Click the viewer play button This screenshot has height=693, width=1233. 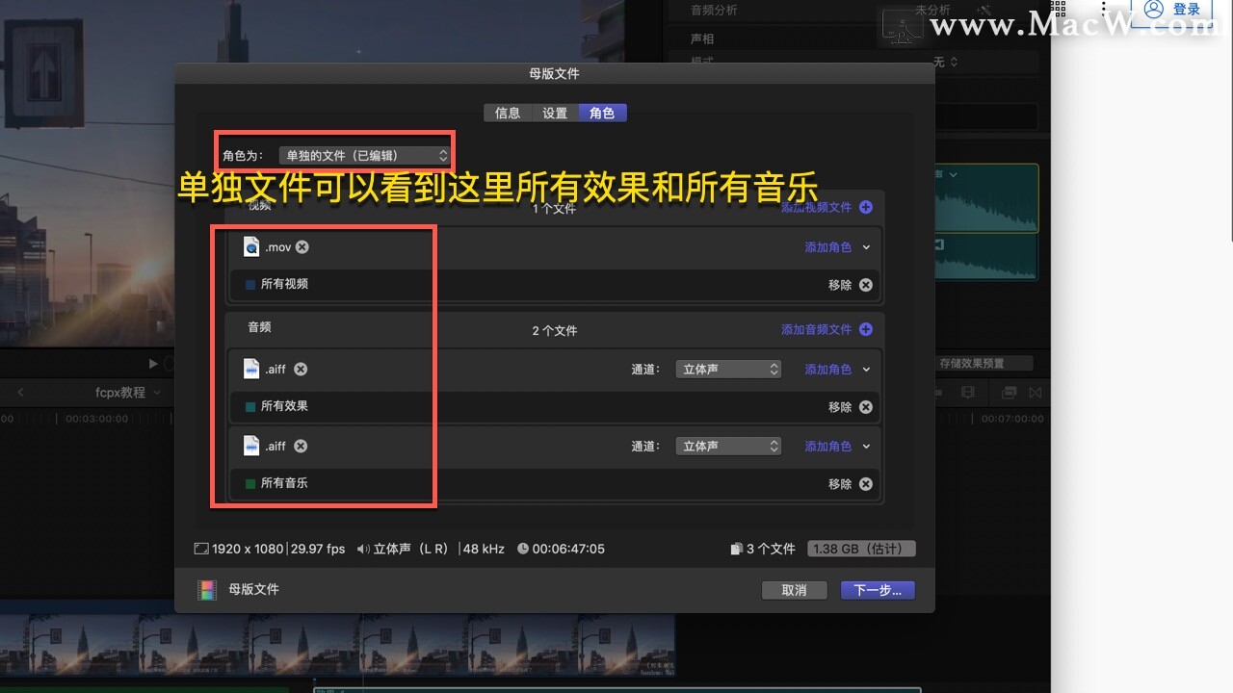(x=152, y=364)
